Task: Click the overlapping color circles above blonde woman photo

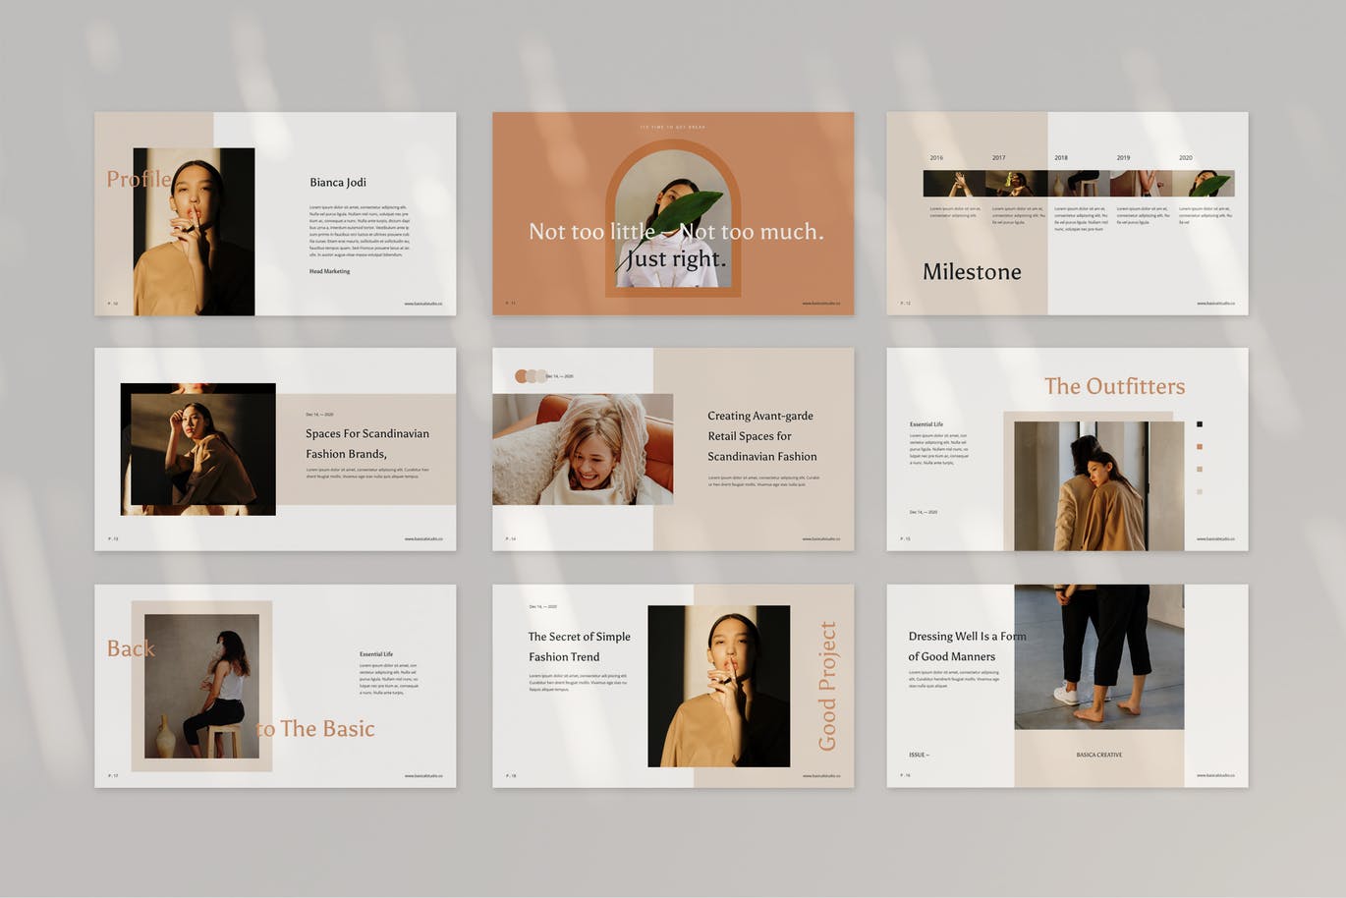Action: (531, 376)
